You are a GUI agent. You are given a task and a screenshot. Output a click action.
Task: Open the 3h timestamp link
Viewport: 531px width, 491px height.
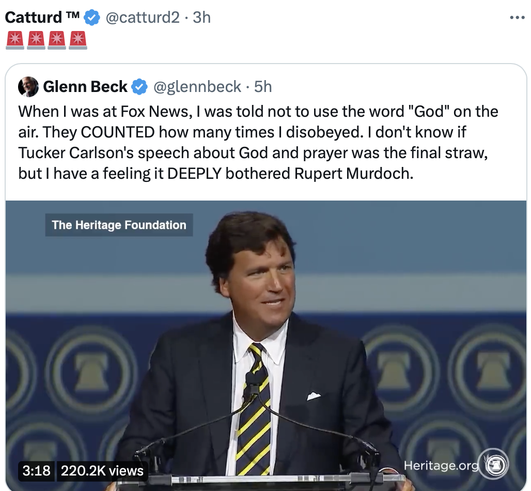tap(201, 18)
